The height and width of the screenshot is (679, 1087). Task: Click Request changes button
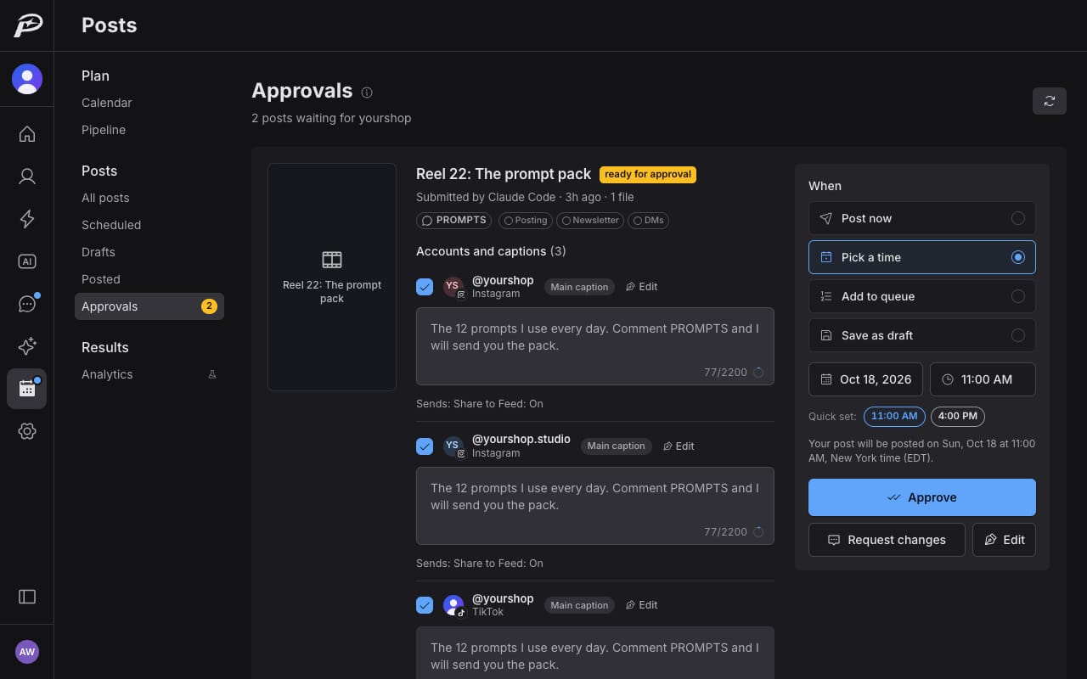pos(887,540)
